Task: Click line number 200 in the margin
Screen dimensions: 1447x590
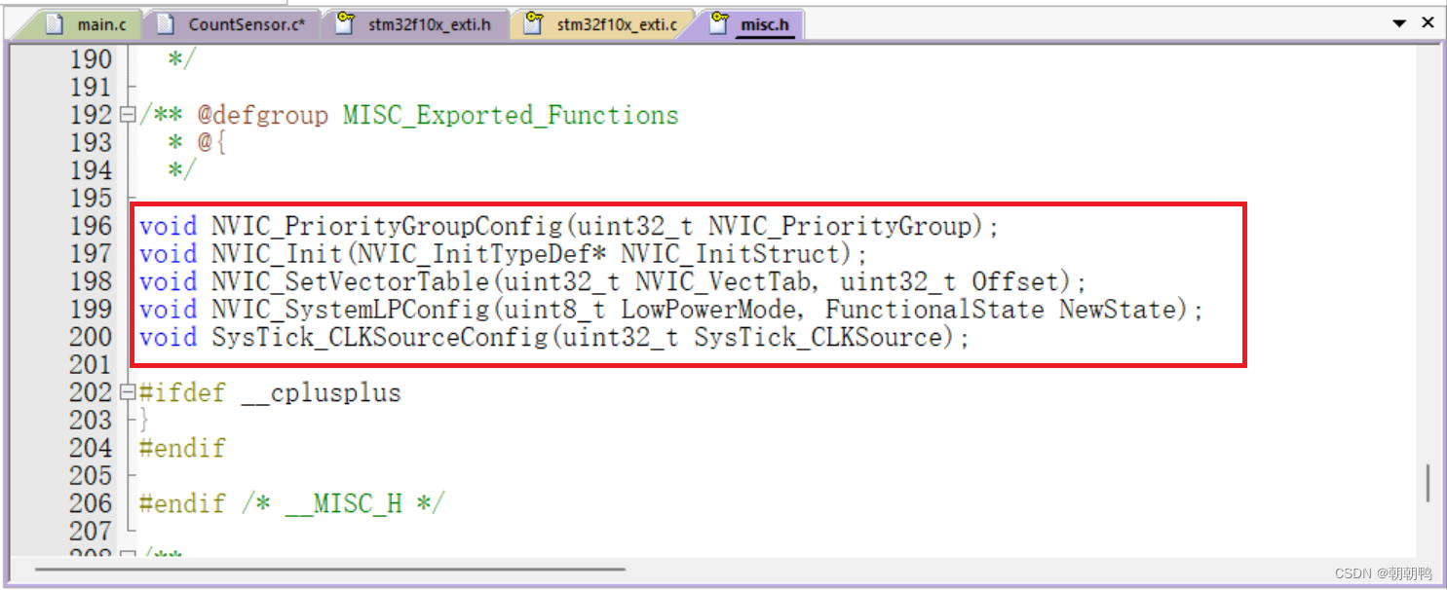Action: 91,337
